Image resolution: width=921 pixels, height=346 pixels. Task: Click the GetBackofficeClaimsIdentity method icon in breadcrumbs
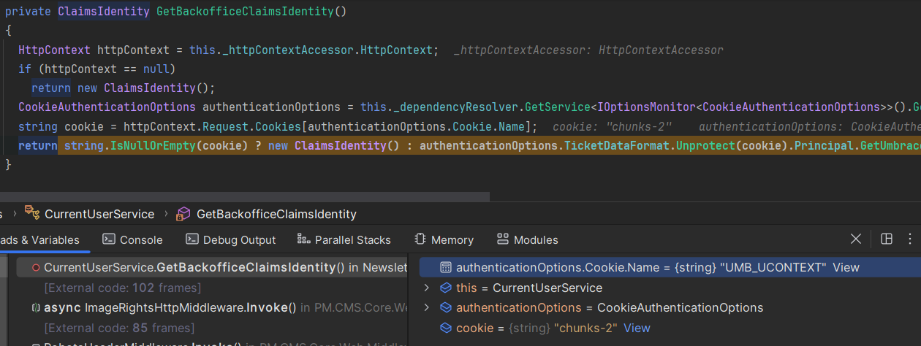click(183, 214)
